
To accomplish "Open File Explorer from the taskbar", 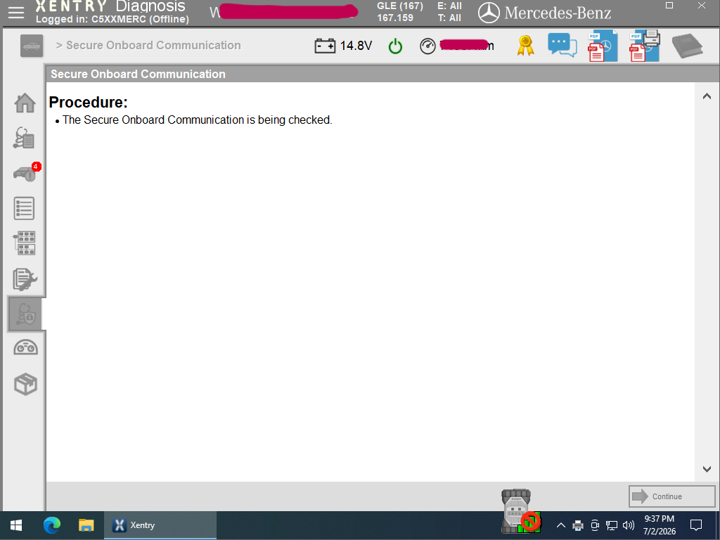I will [x=86, y=525].
